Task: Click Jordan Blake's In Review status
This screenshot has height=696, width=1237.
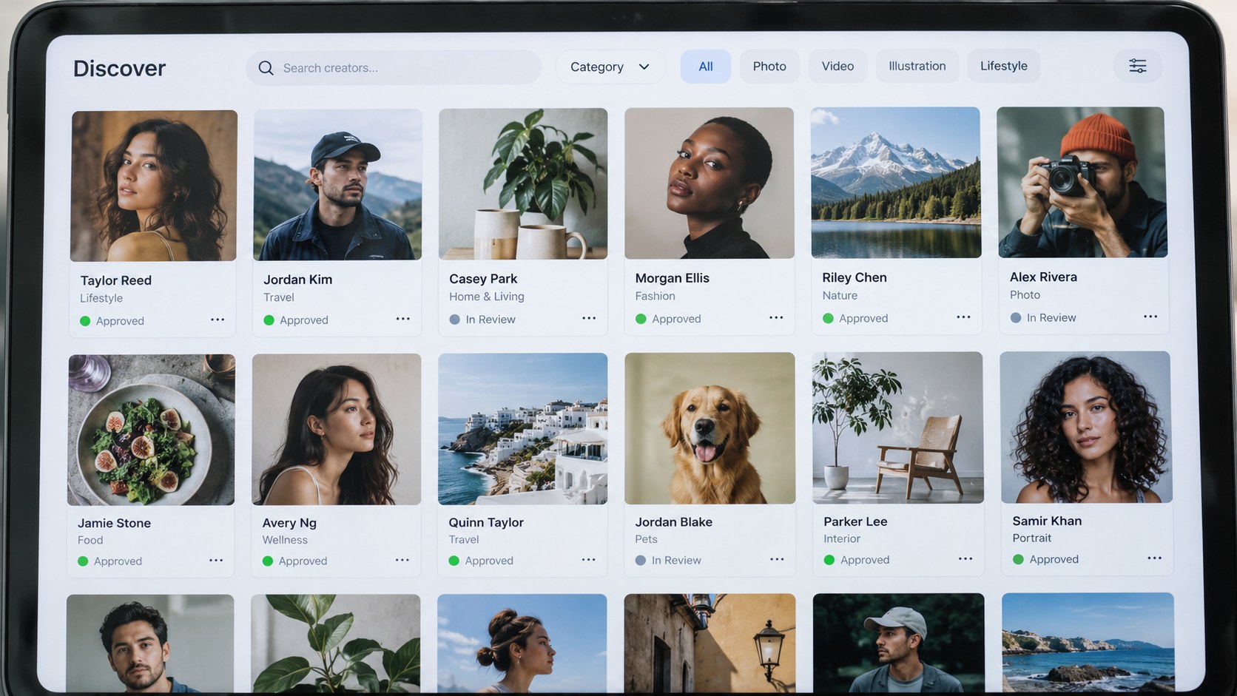Action: tap(668, 560)
